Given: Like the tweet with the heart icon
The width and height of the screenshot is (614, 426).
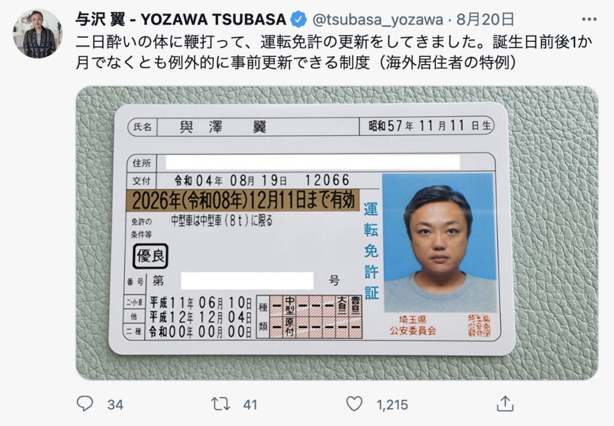Looking at the screenshot, I should click(x=354, y=404).
